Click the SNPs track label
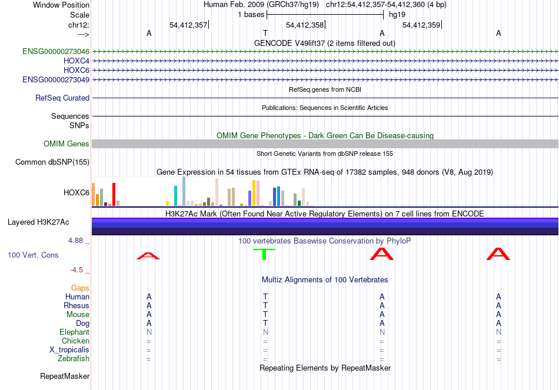The image size is (559, 390). 79,125
